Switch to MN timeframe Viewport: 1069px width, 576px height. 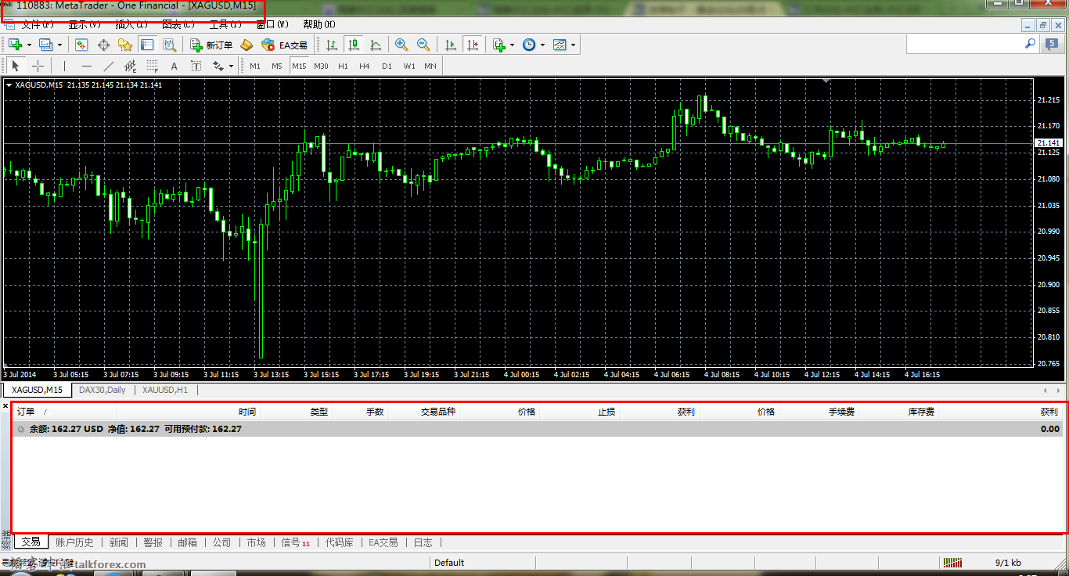tap(430, 66)
